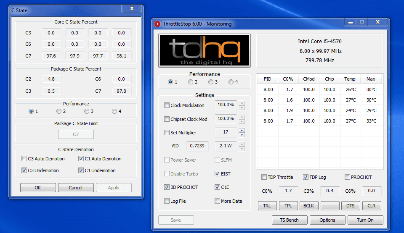
Task: Decrease the Set Multiplier value with down arrow
Action: [x=242, y=135]
